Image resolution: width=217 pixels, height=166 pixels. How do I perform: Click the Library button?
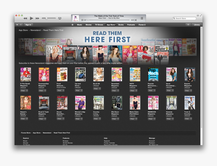pyautogui.click(x=197, y=25)
